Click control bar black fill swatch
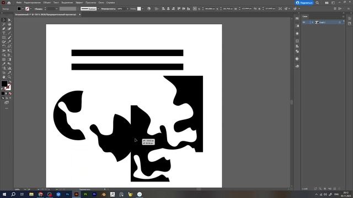Screen dimensions: 353x198 [19, 9]
